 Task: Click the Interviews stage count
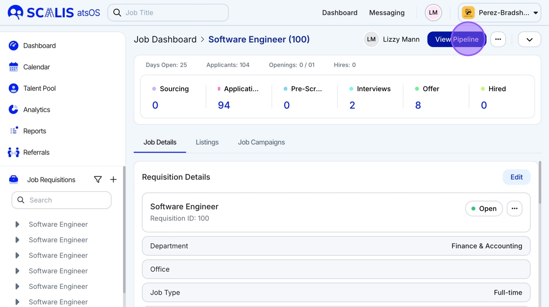point(352,105)
